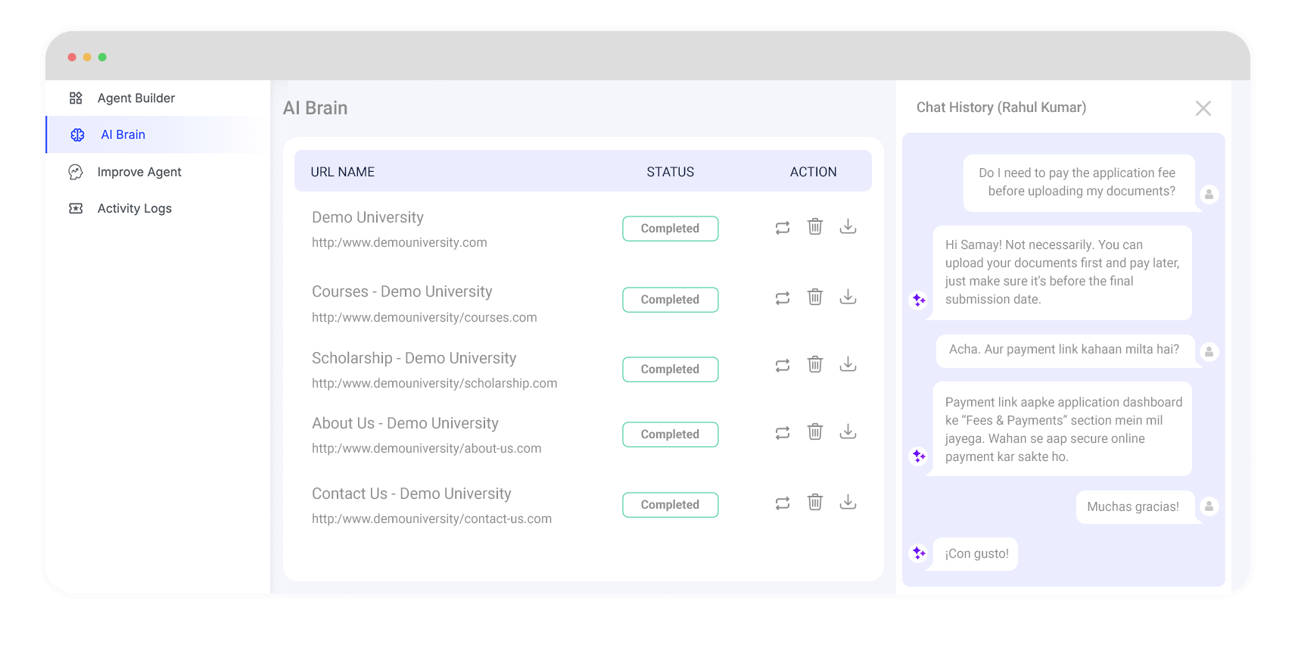This screenshot has height=654, width=1295.
Task: Click the demouniversity/contact-us.com URL
Action: 431,519
